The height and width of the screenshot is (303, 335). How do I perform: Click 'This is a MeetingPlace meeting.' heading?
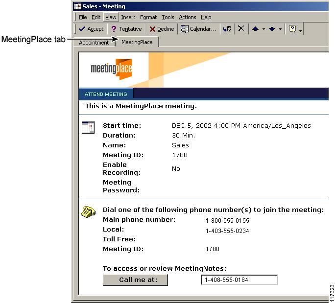coord(141,106)
